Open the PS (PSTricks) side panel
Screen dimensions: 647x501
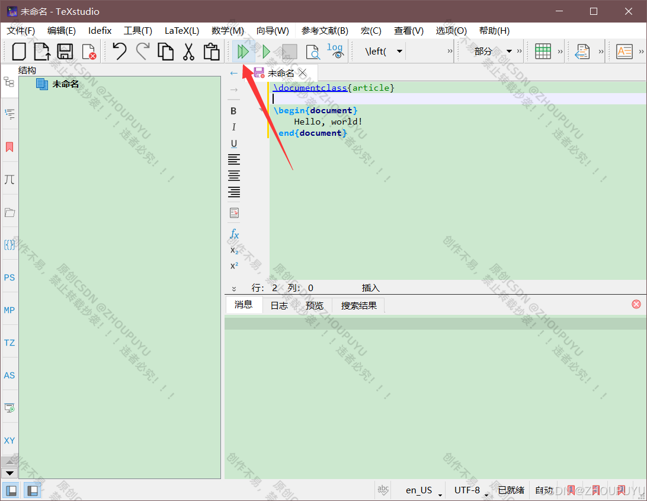tap(9, 277)
